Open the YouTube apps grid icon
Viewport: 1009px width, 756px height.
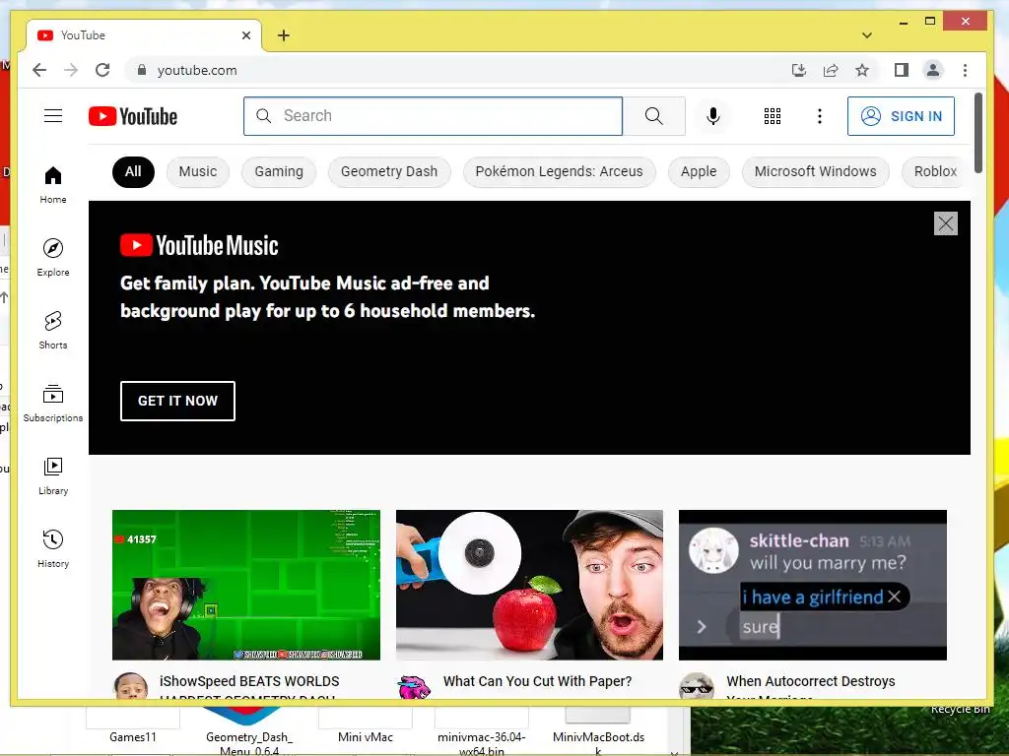click(773, 116)
